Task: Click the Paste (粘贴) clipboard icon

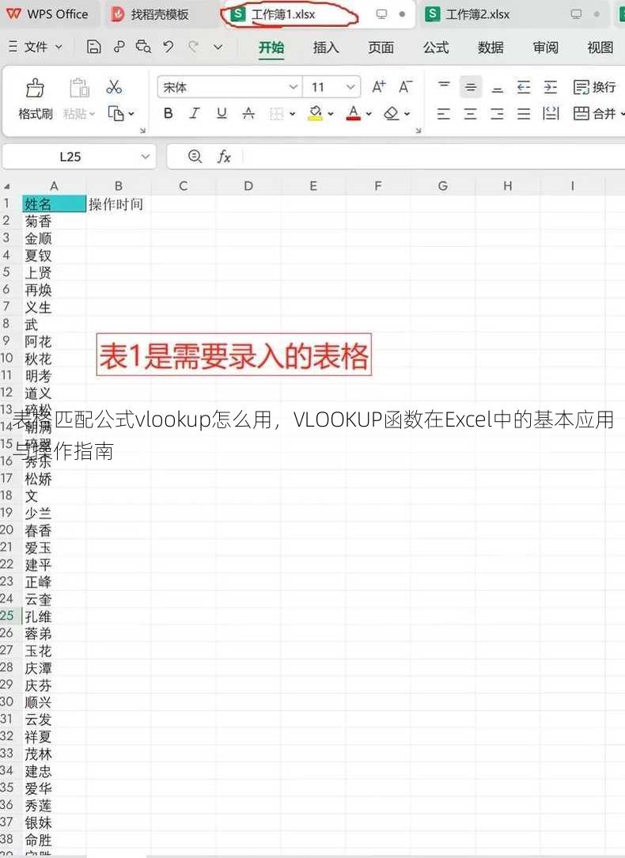Action: click(x=79, y=88)
